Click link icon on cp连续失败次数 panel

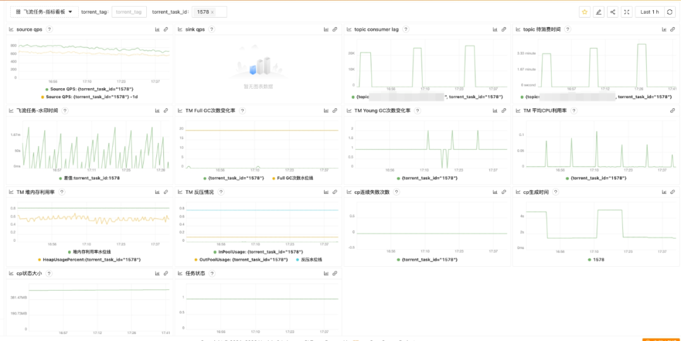point(503,192)
